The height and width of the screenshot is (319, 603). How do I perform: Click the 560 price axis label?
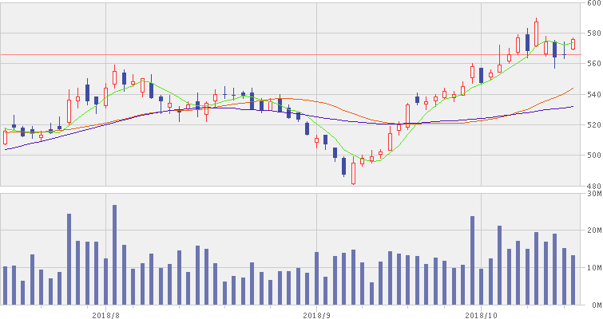[x=593, y=64]
